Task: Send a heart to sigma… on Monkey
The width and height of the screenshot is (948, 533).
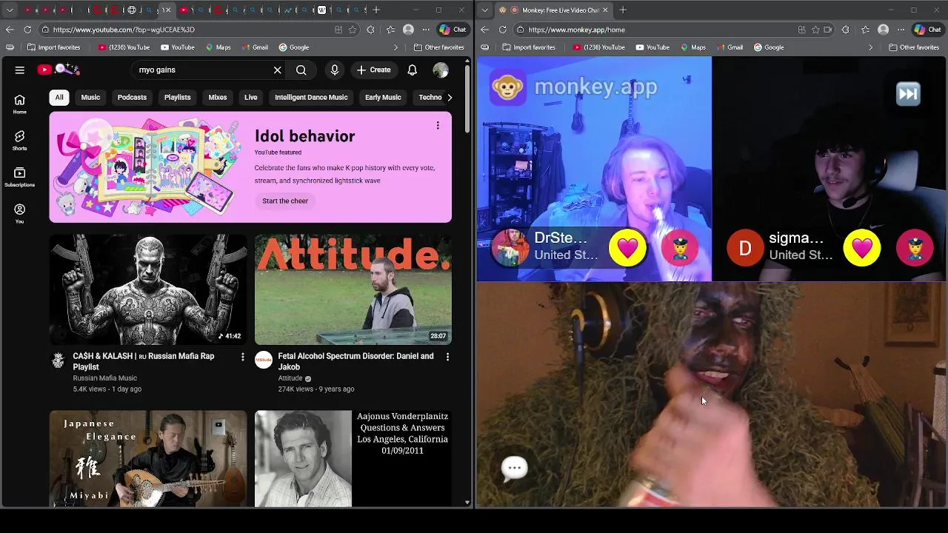Action: tap(862, 247)
